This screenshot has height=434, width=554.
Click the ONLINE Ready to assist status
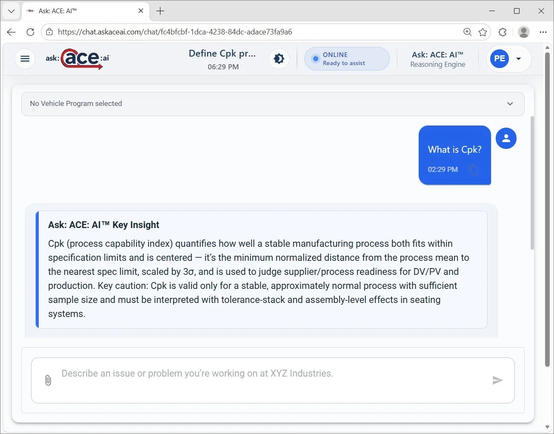pyautogui.click(x=347, y=59)
